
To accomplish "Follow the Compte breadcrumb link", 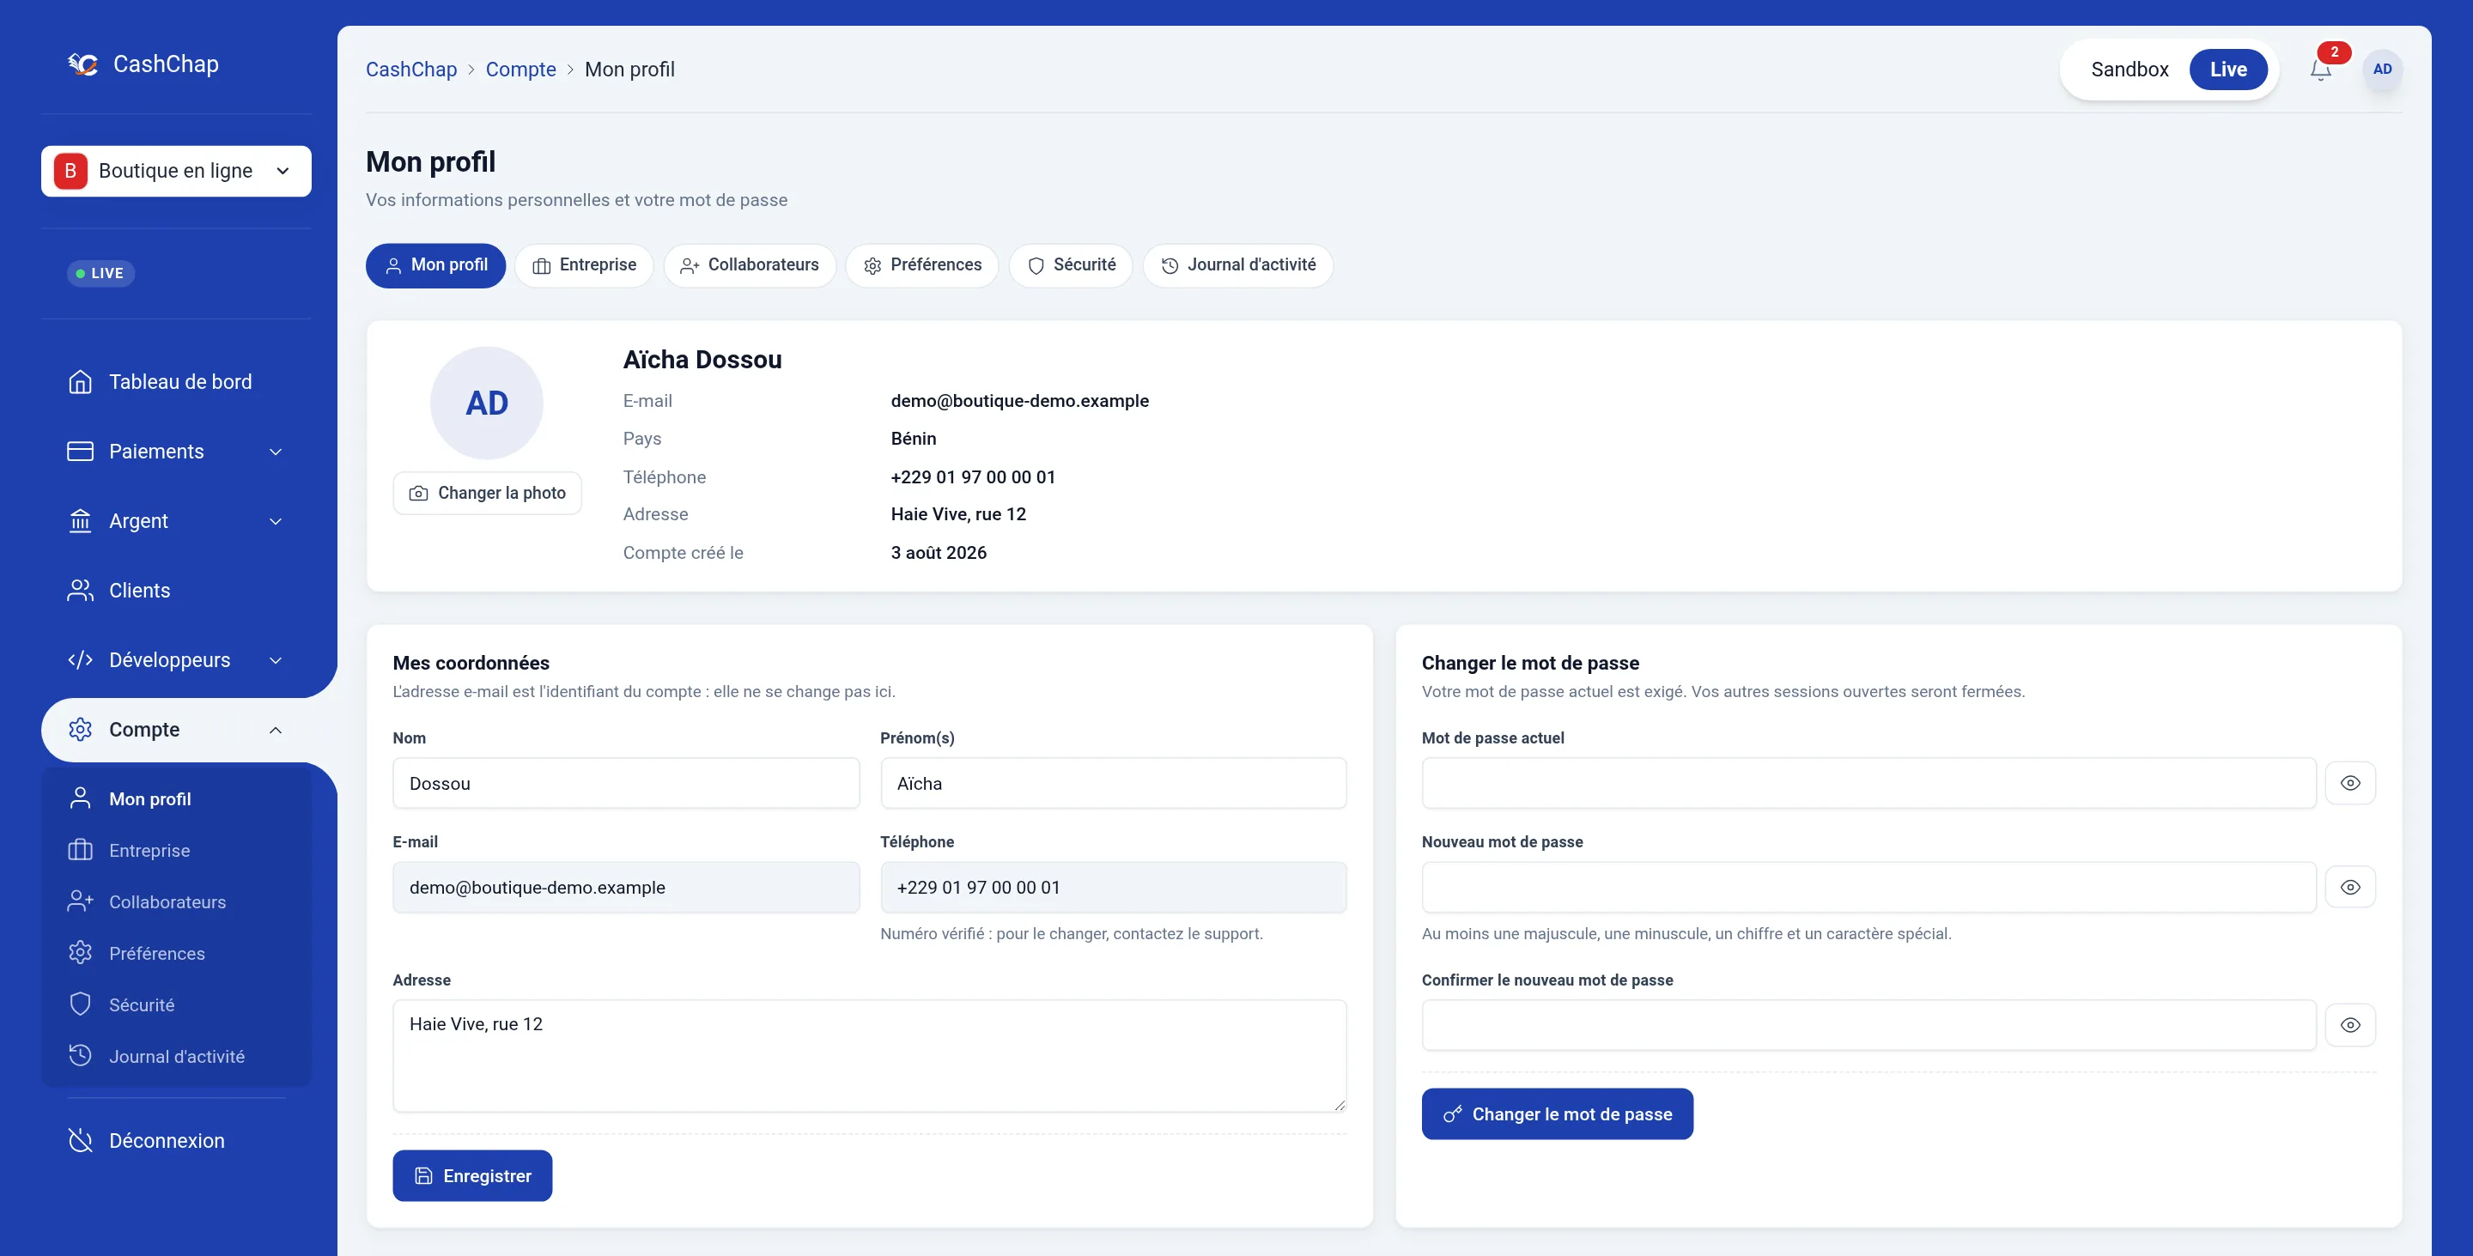I will point(520,69).
